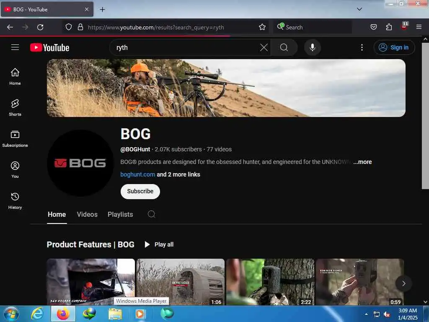Open the Firefox extensions puzzle icon

tap(389, 27)
